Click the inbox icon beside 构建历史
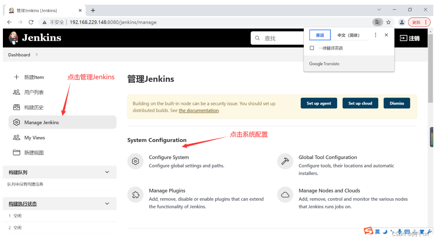The height and width of the screenshot is (240, 434). point(16,107)
